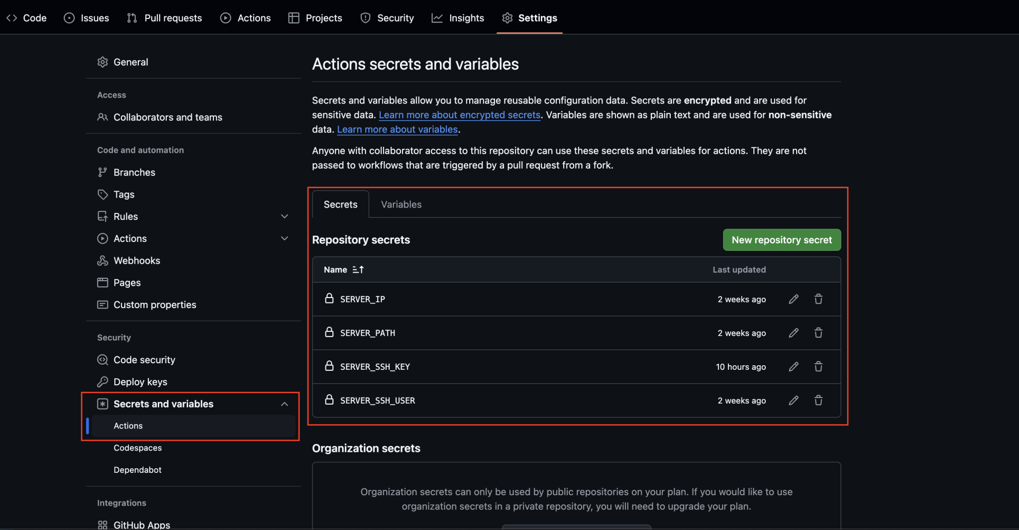The height and width of the screenshot is (530, 1019).
Task: Sort secrets using the Name column arrow
Action: click(358, 269)
